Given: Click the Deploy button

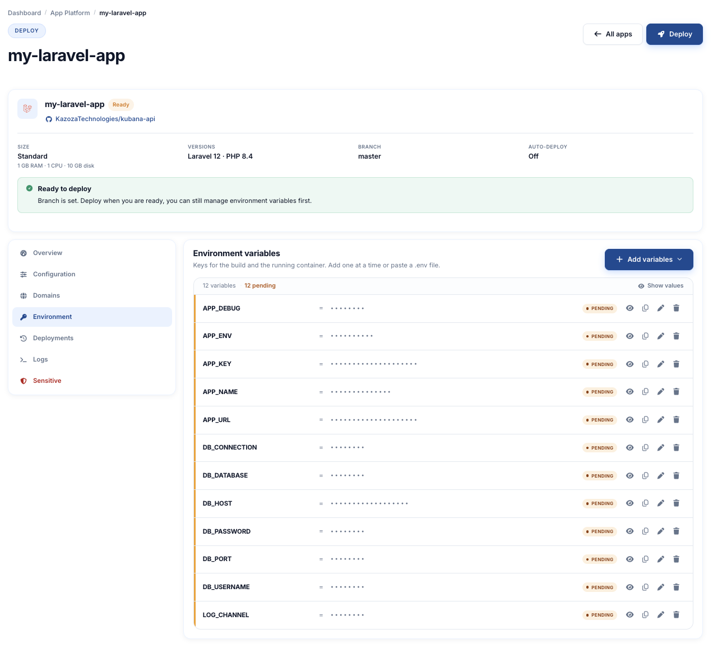Looking at the screenshot, I should click(x=674, y=34).
